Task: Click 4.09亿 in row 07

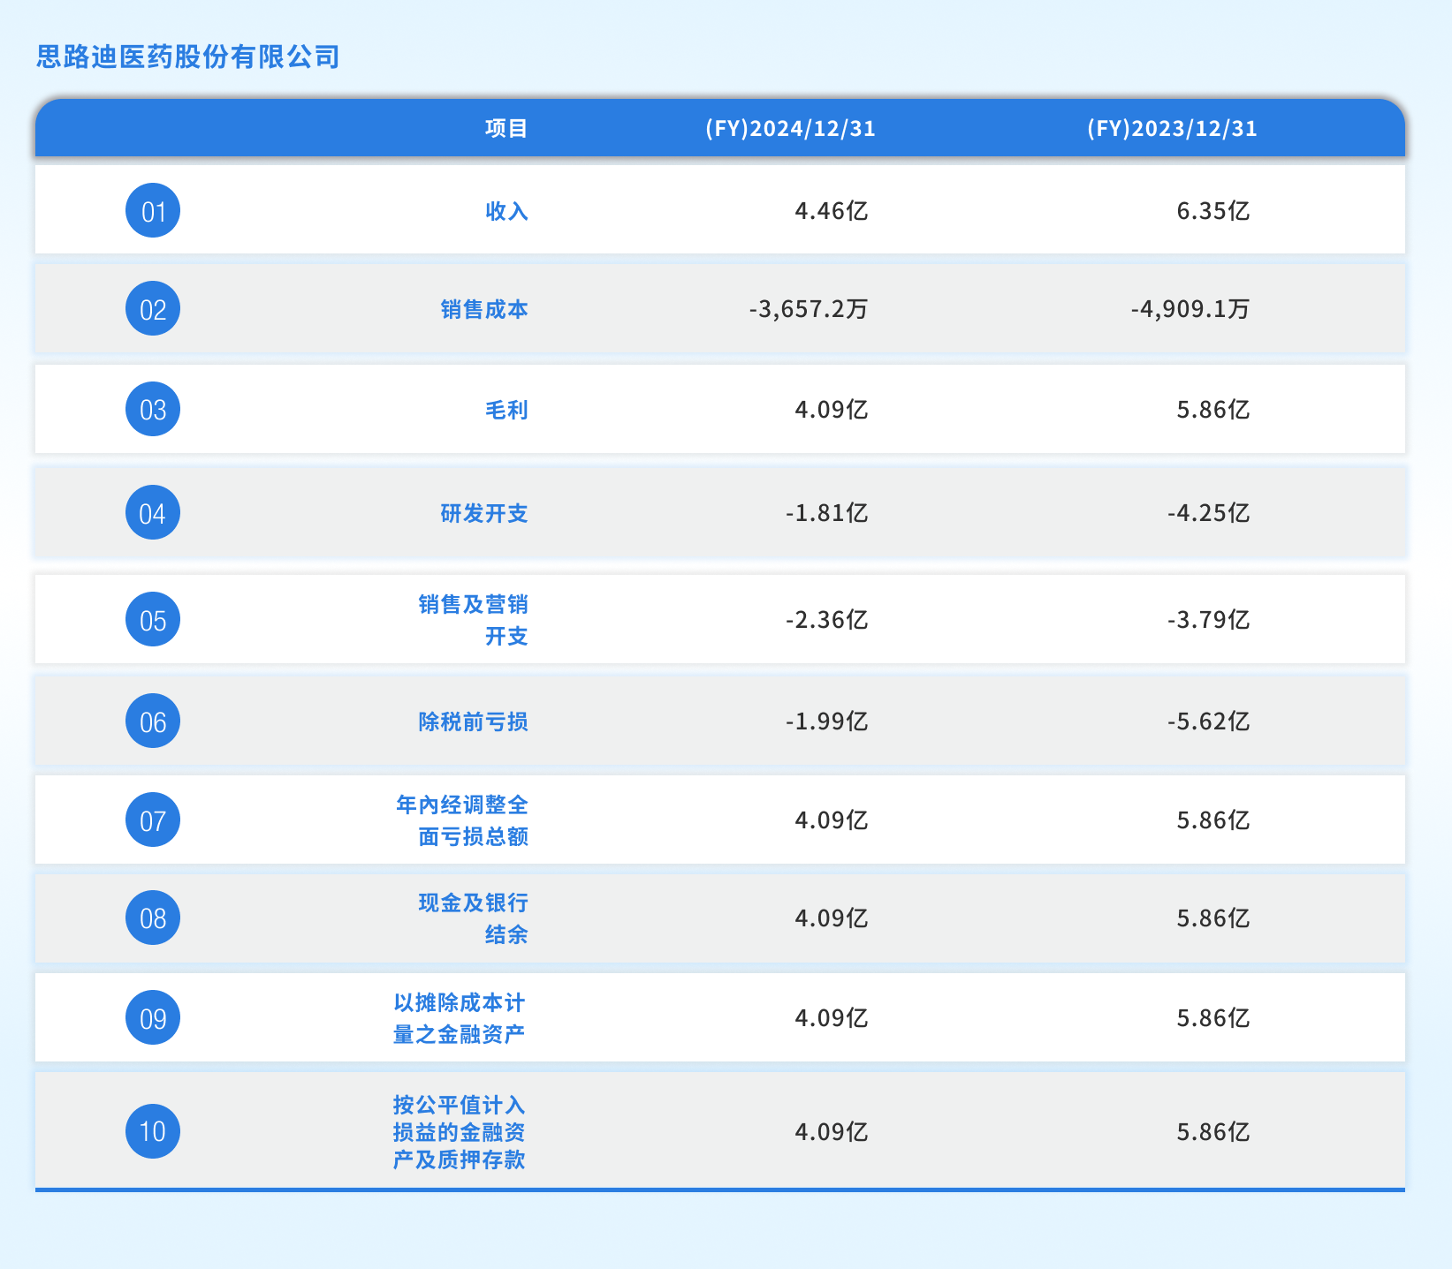Action: click(x=832, y=820)
